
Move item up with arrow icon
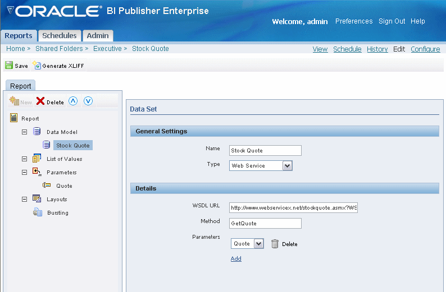[x=73, y=101]
